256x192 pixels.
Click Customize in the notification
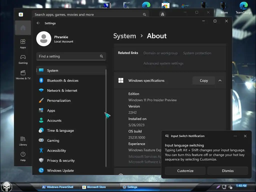[x=185, y=171]
